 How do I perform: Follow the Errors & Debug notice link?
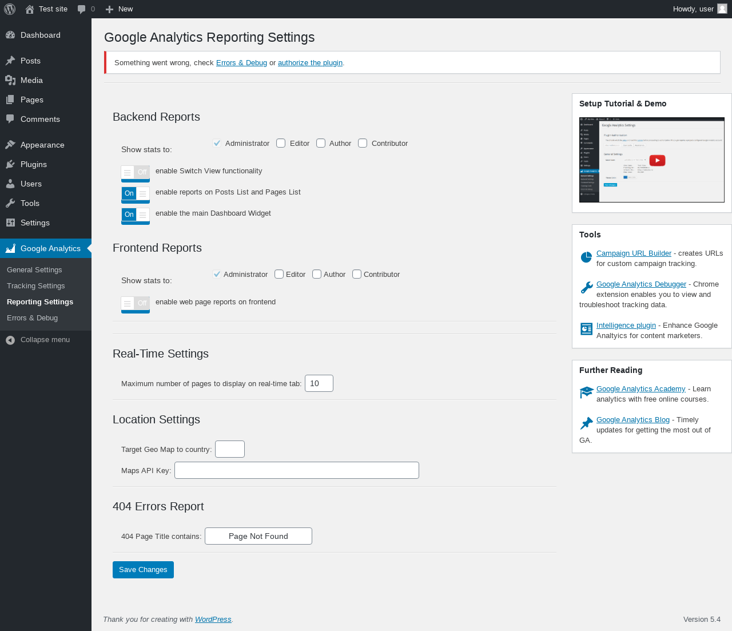241,63
